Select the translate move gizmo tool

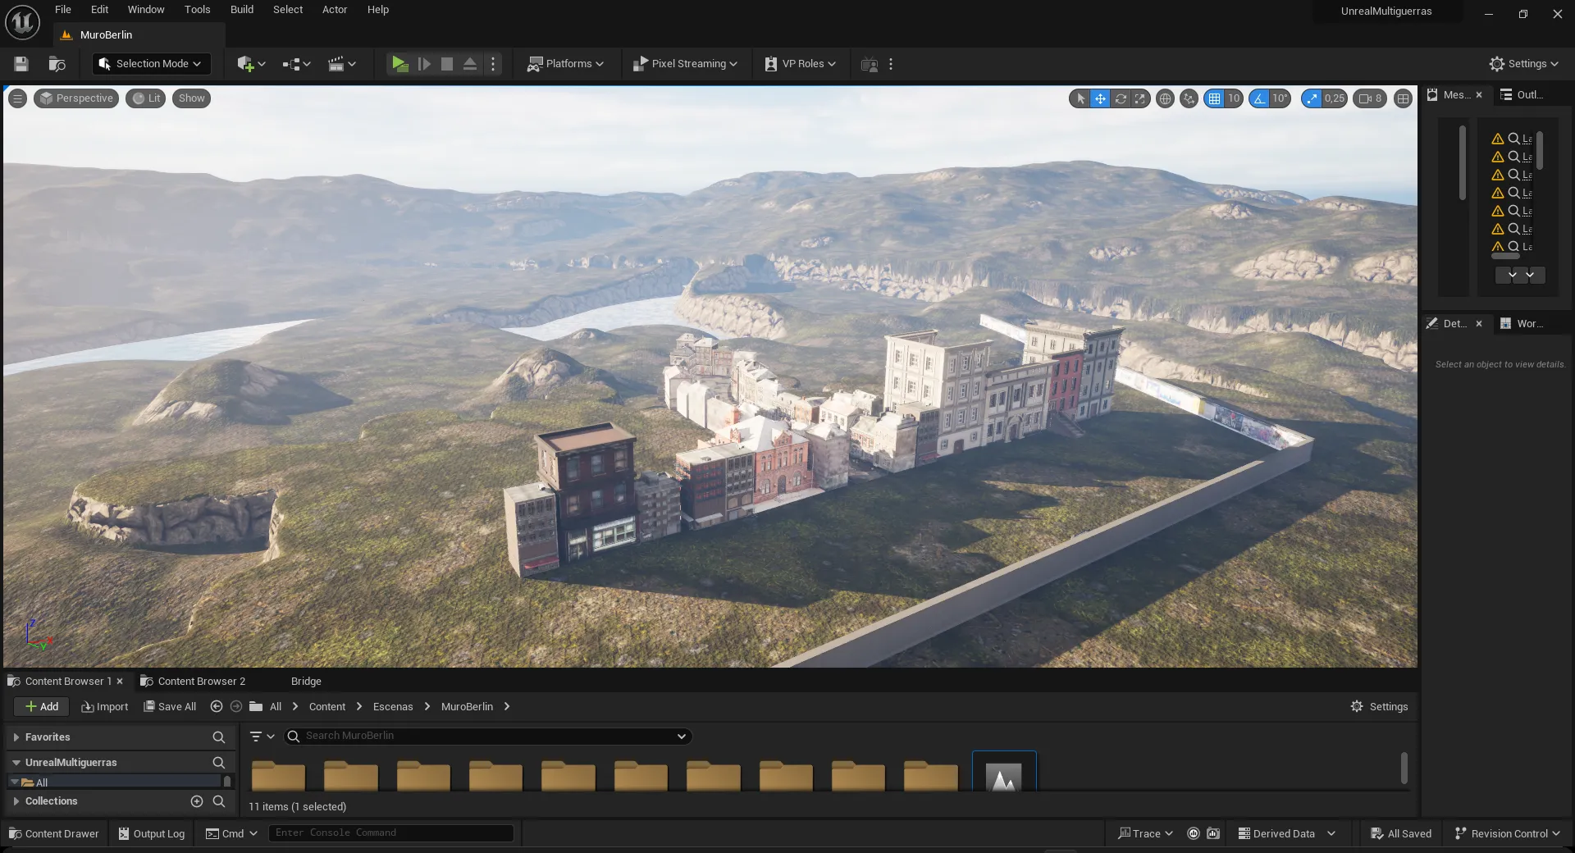coord(1100,98)
